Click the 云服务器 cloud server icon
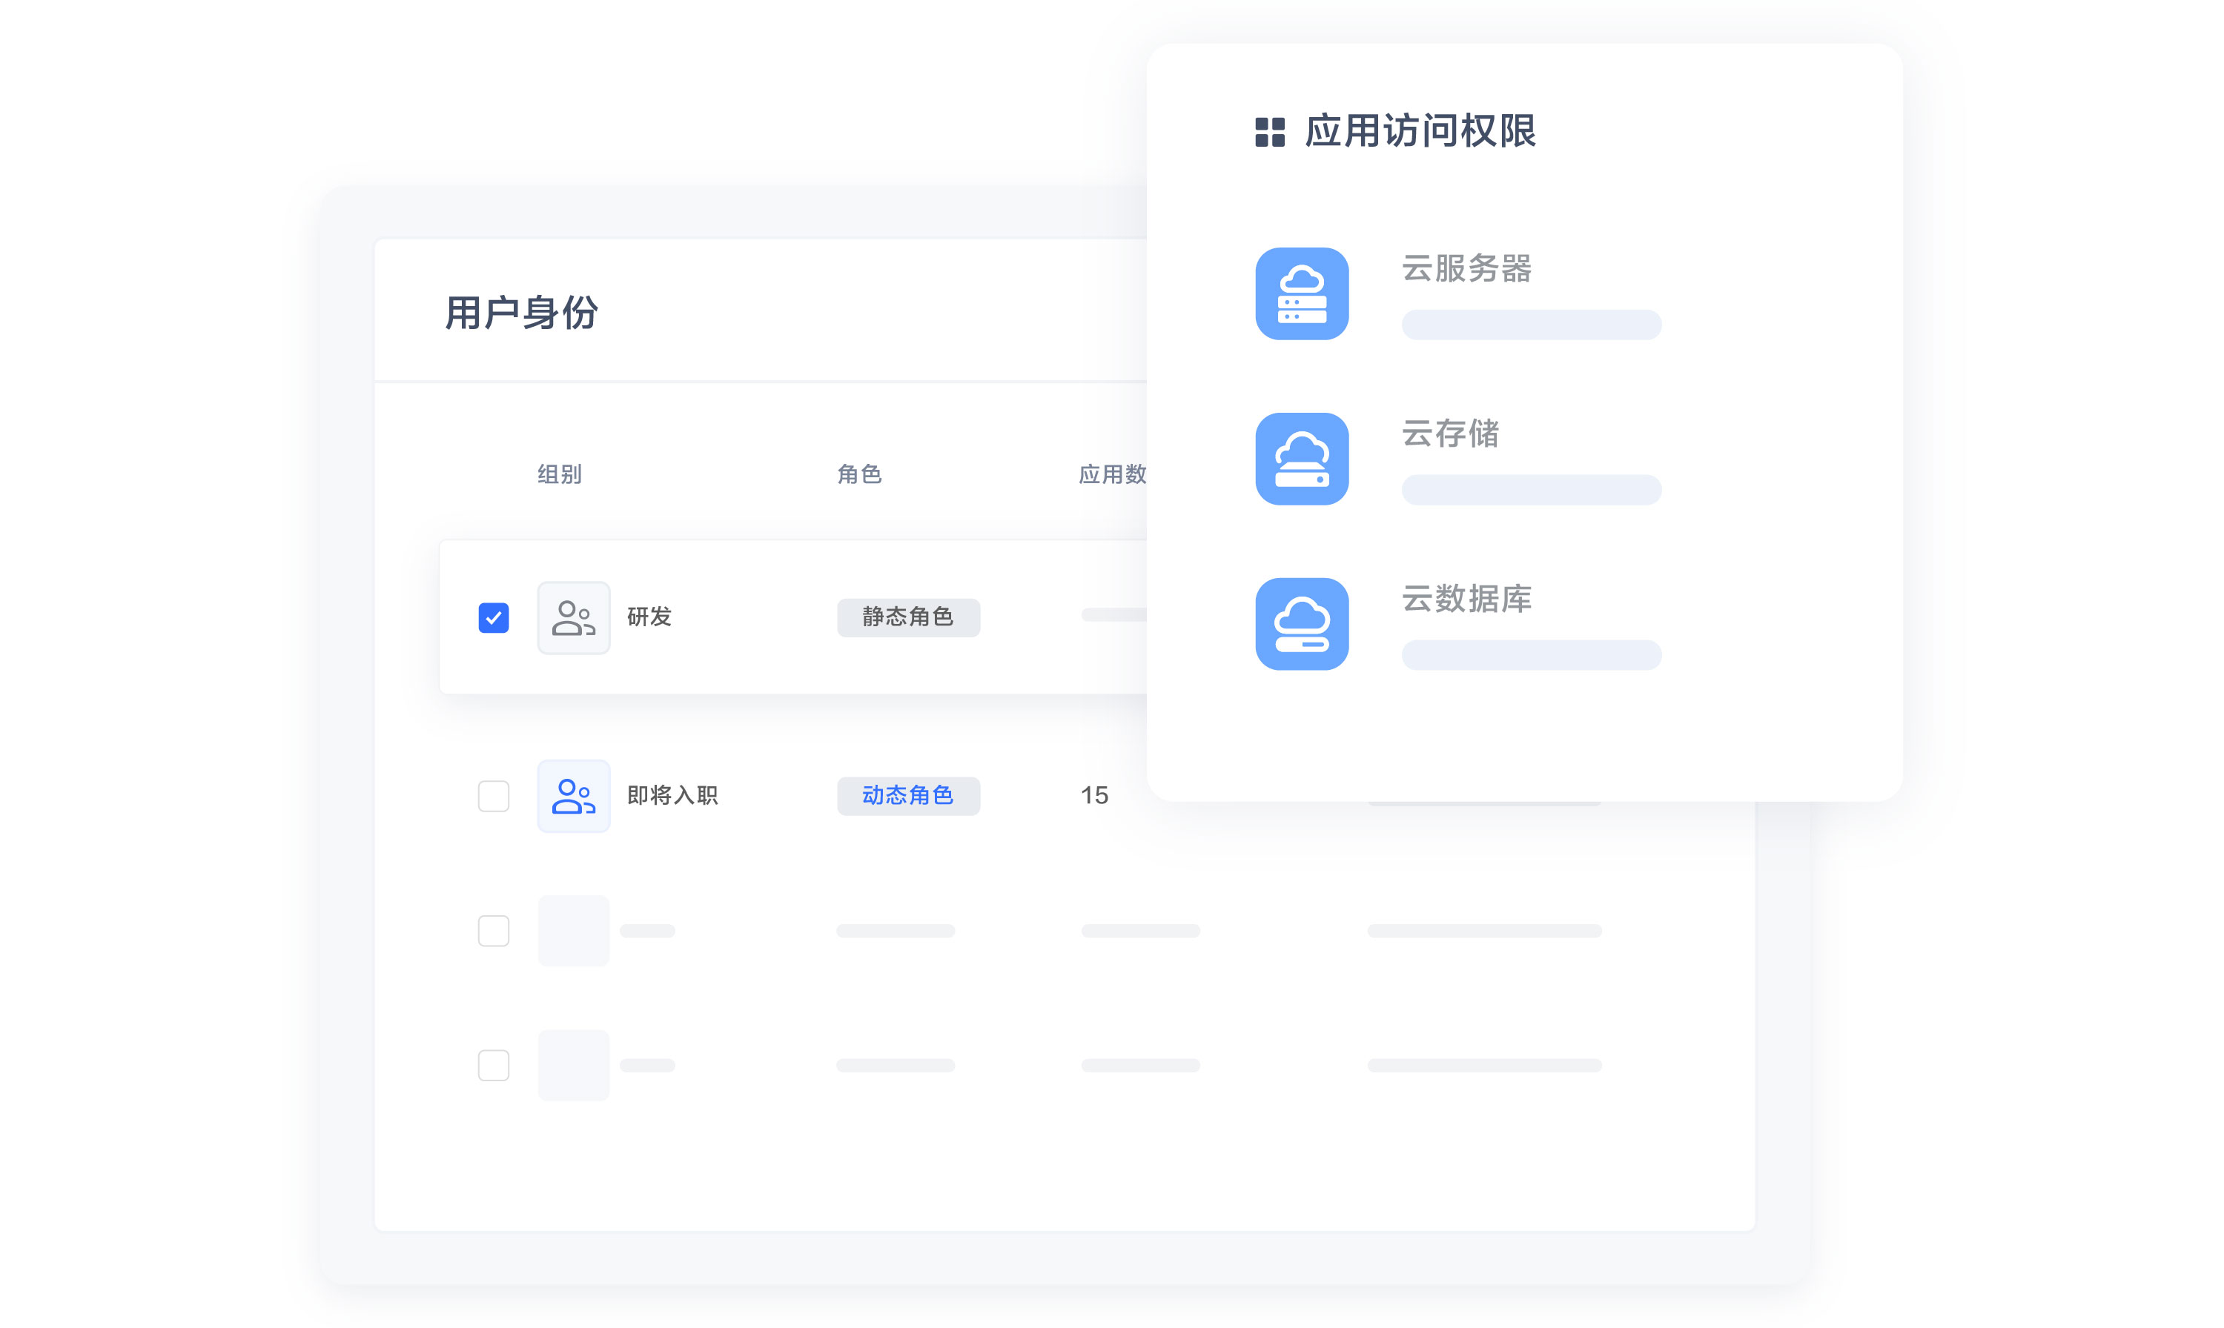 1301,293
